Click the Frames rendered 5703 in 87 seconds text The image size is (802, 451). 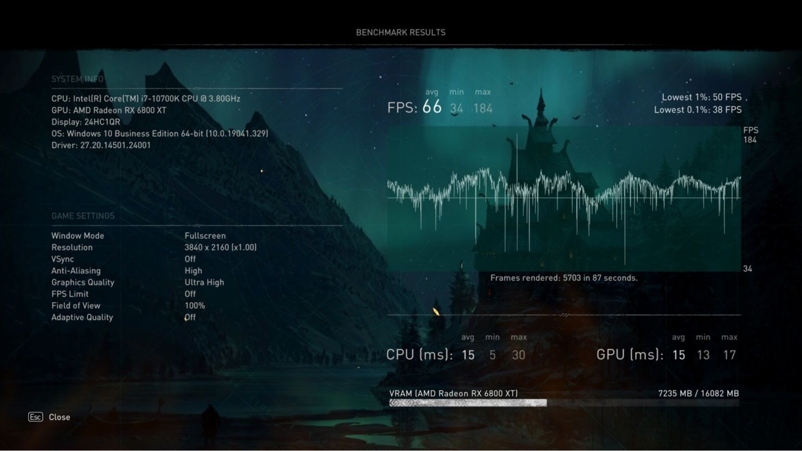pyautogui.click(x=564, y=278)
